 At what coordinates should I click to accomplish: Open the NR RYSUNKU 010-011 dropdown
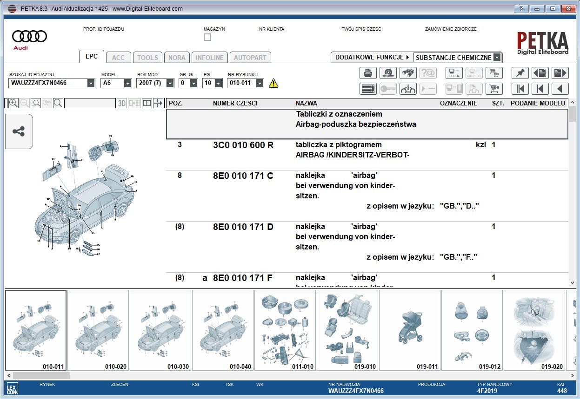(x=260, y=83)
